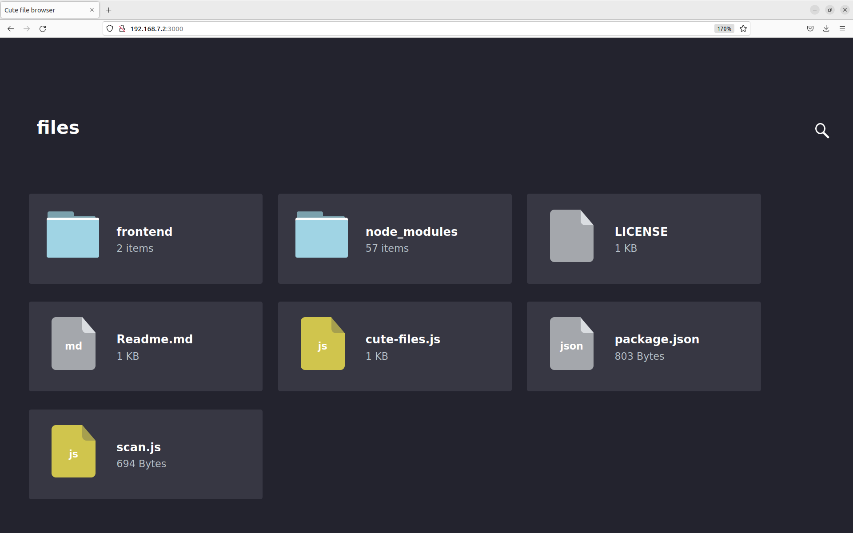Click the Save to Pocket icon
Viewport: 853px width, 533px height.
810,29
